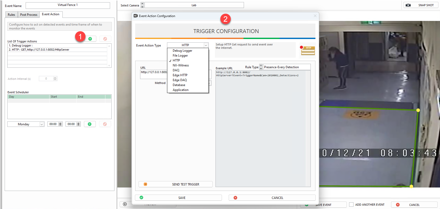Expand the Event Action Type combo box
Screen dimensions: 440x209
click(x=206, y=45)
